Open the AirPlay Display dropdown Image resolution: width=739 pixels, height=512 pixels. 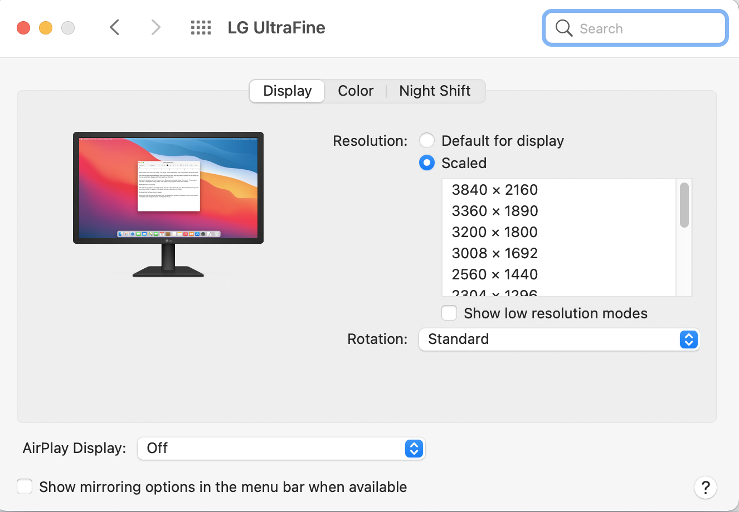coord(281,448)
